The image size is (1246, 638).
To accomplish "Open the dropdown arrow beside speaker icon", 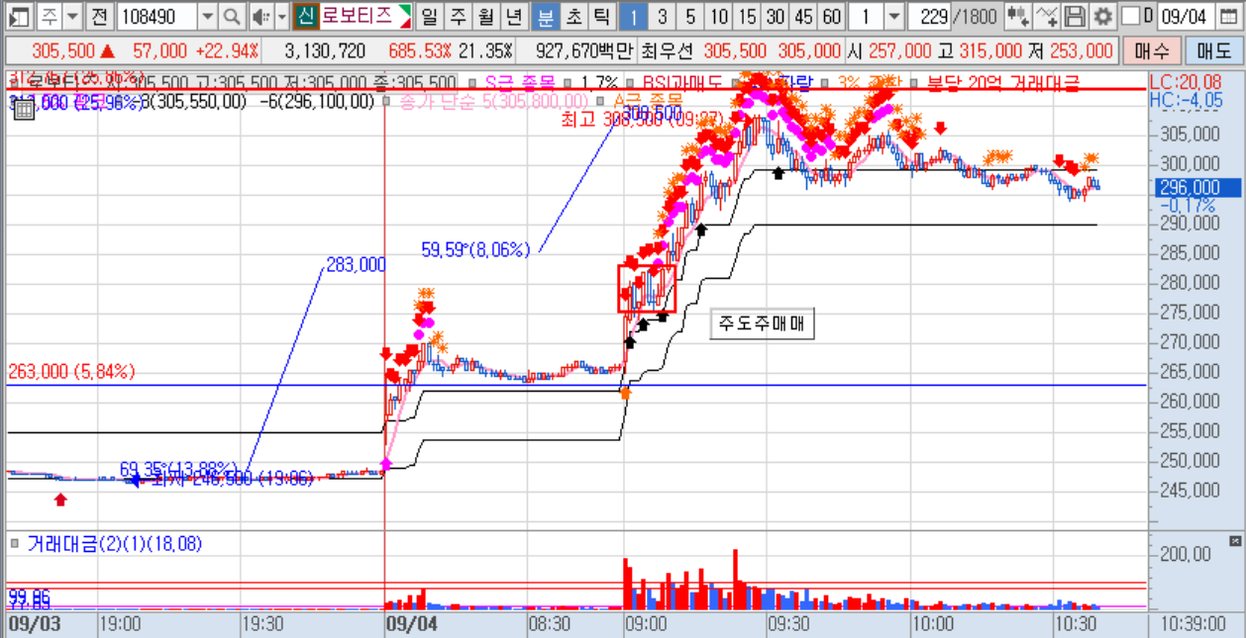I will click(x=281, y=16).
